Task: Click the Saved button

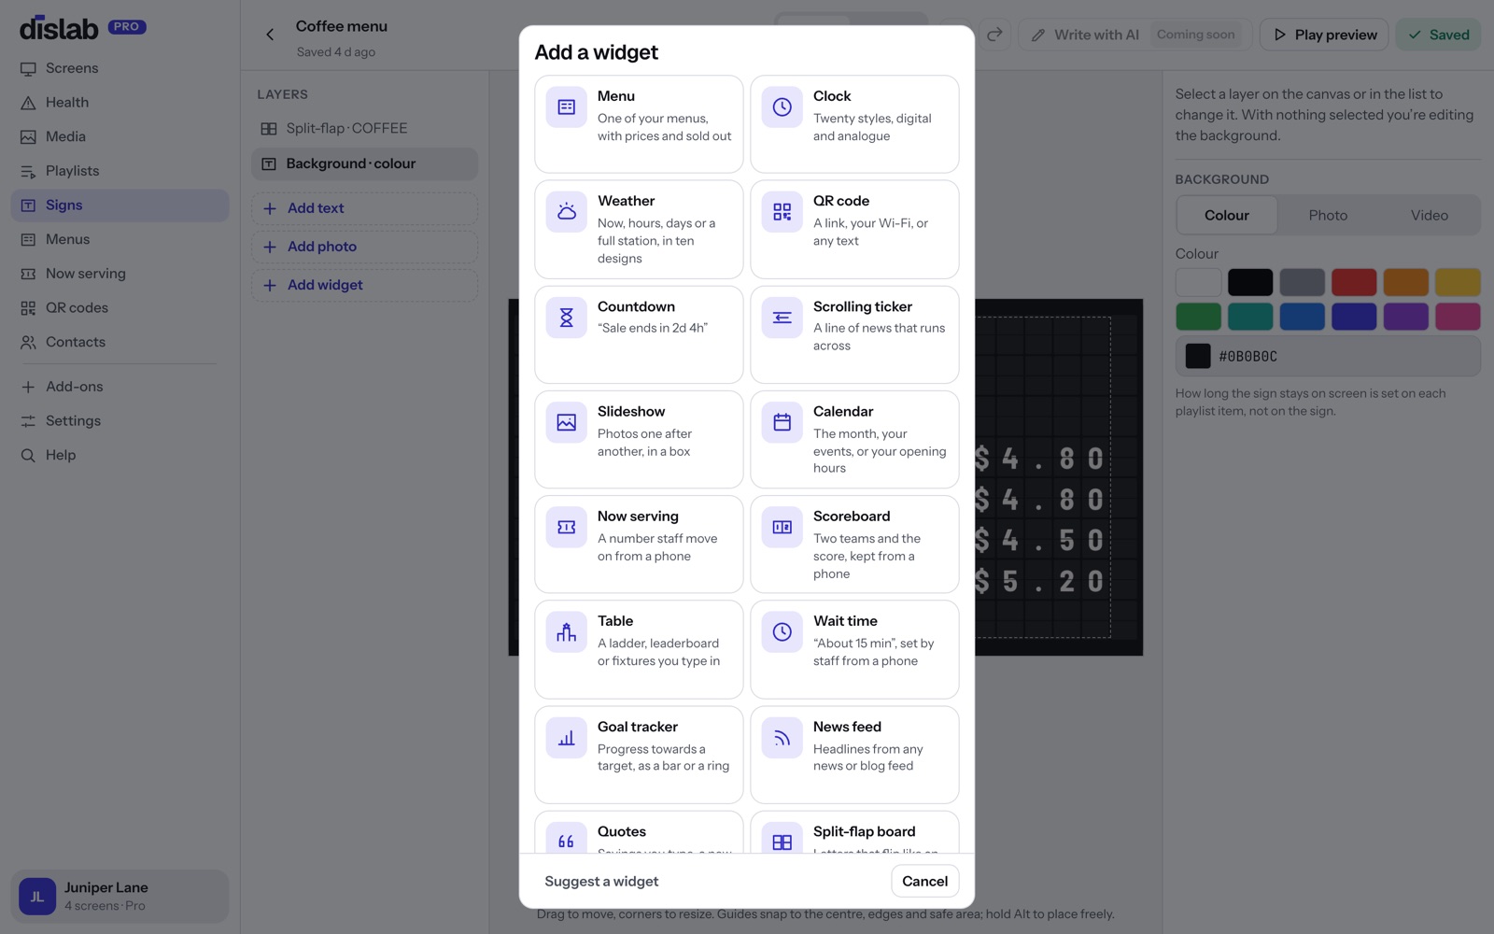Action: [1438, 35]
